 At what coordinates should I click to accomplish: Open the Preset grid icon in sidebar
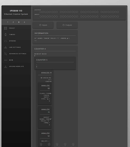(6, 28)
